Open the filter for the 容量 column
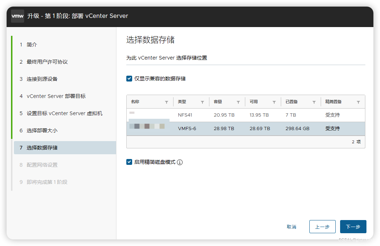This screenshot has height=246, width=380. point(238,102)
